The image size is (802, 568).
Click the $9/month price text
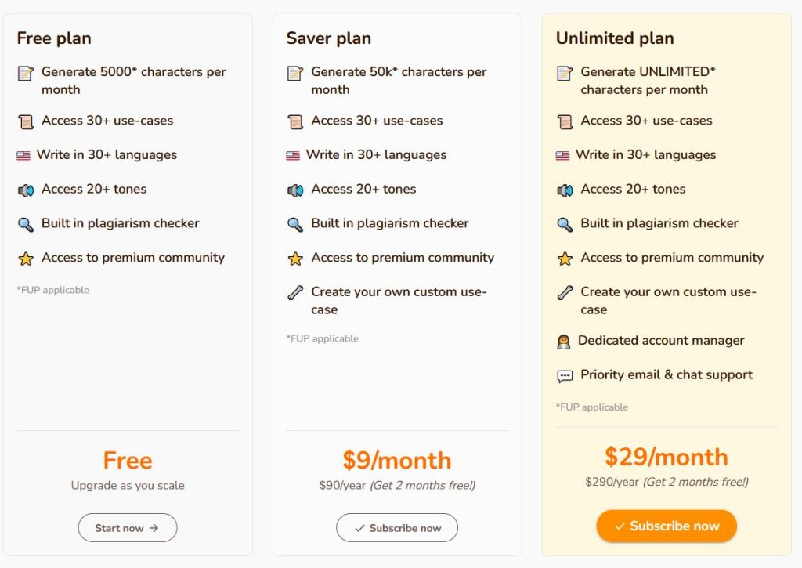point(397,460)
